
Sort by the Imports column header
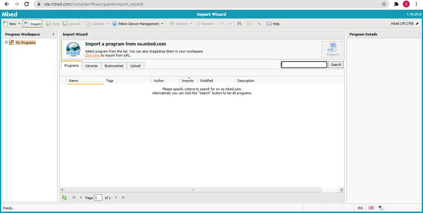(188, 81)
